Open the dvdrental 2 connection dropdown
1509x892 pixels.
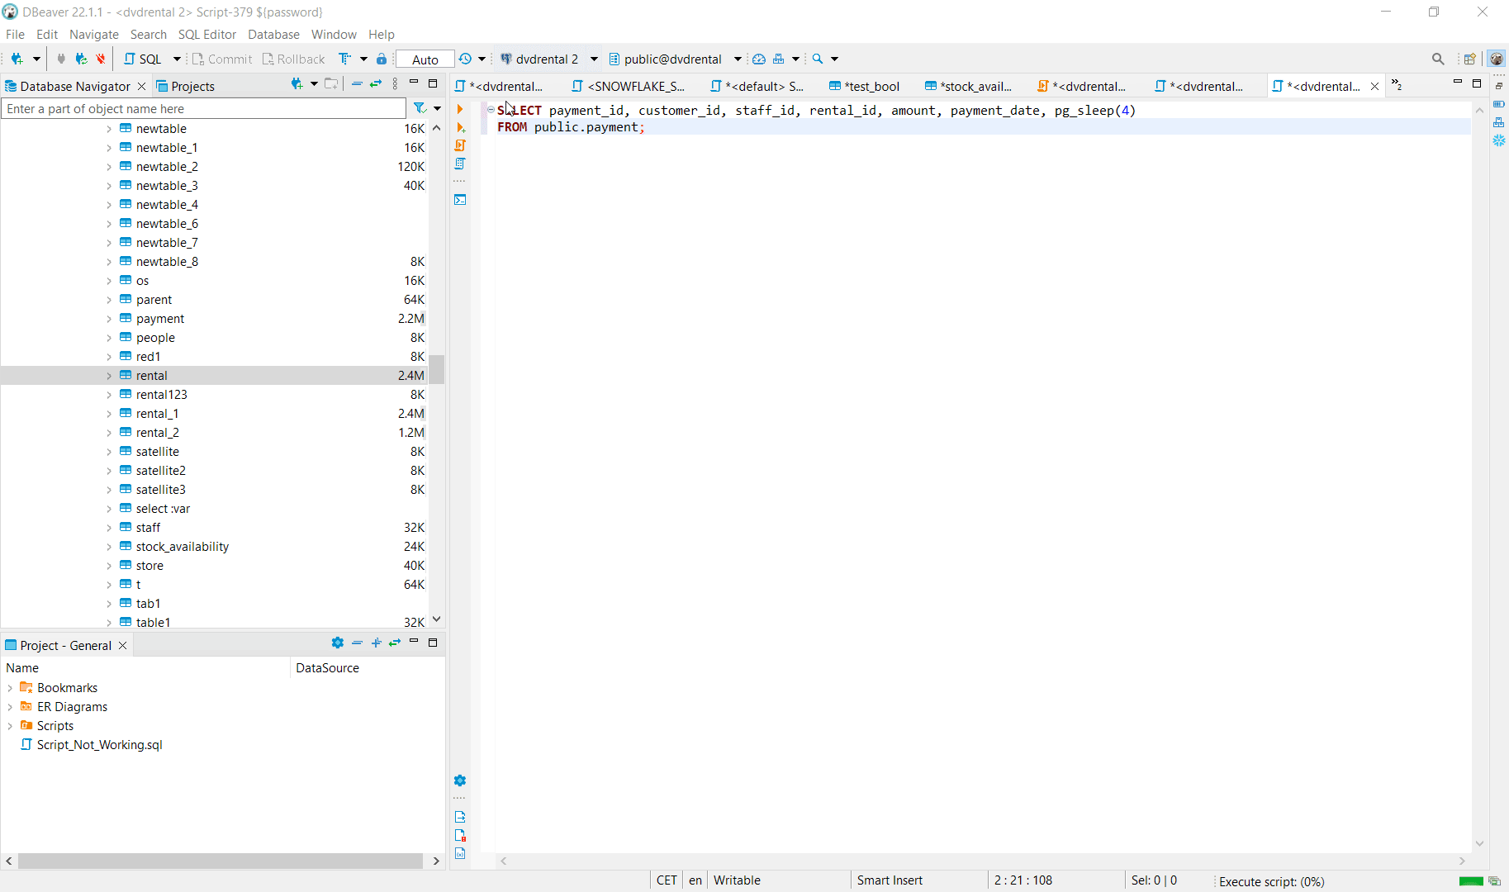tap(594, 59)
